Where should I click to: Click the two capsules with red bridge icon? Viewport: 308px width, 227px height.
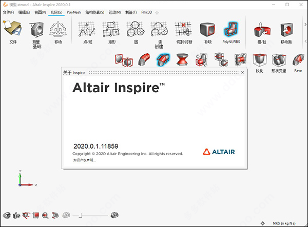pyautogui.click(x=241, y=59)
